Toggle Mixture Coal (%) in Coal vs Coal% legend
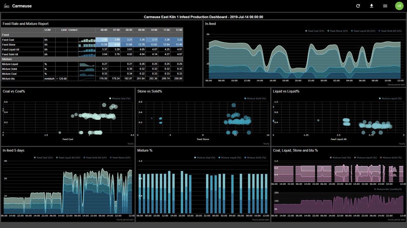The height and width of the screenshot is (228, 407). (x=120, y=98)
